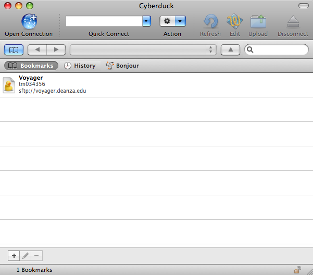Click the 1 Bookmarks status text

coord(34,270)
